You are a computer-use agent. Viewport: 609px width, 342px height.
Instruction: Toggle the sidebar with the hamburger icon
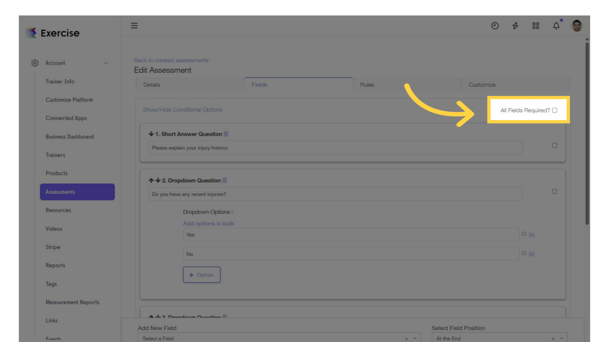(x=134, y=25)
